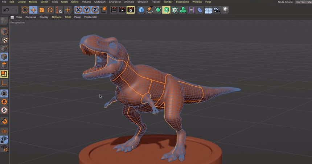Open the viewport Options menu

click(57, 17)
